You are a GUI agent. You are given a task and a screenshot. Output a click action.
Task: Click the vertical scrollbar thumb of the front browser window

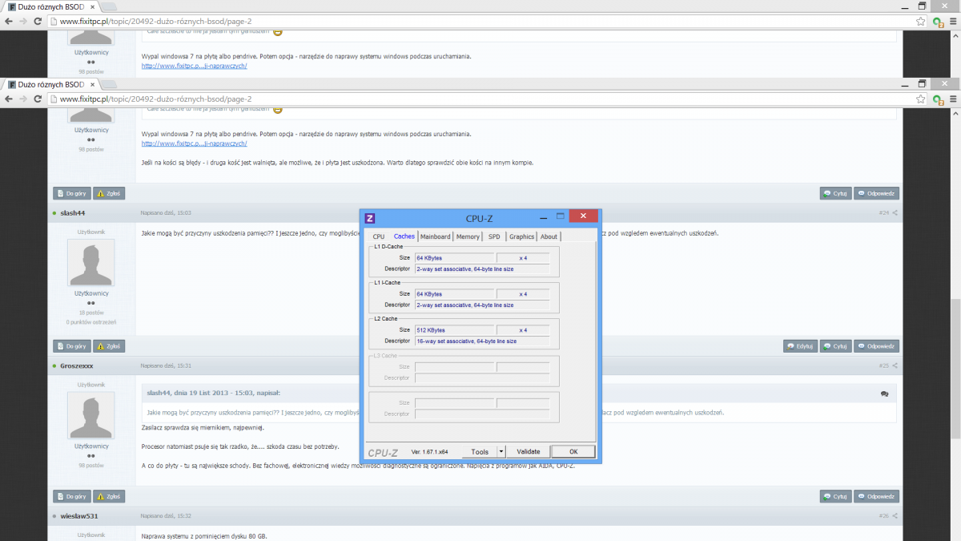(956, 369)
